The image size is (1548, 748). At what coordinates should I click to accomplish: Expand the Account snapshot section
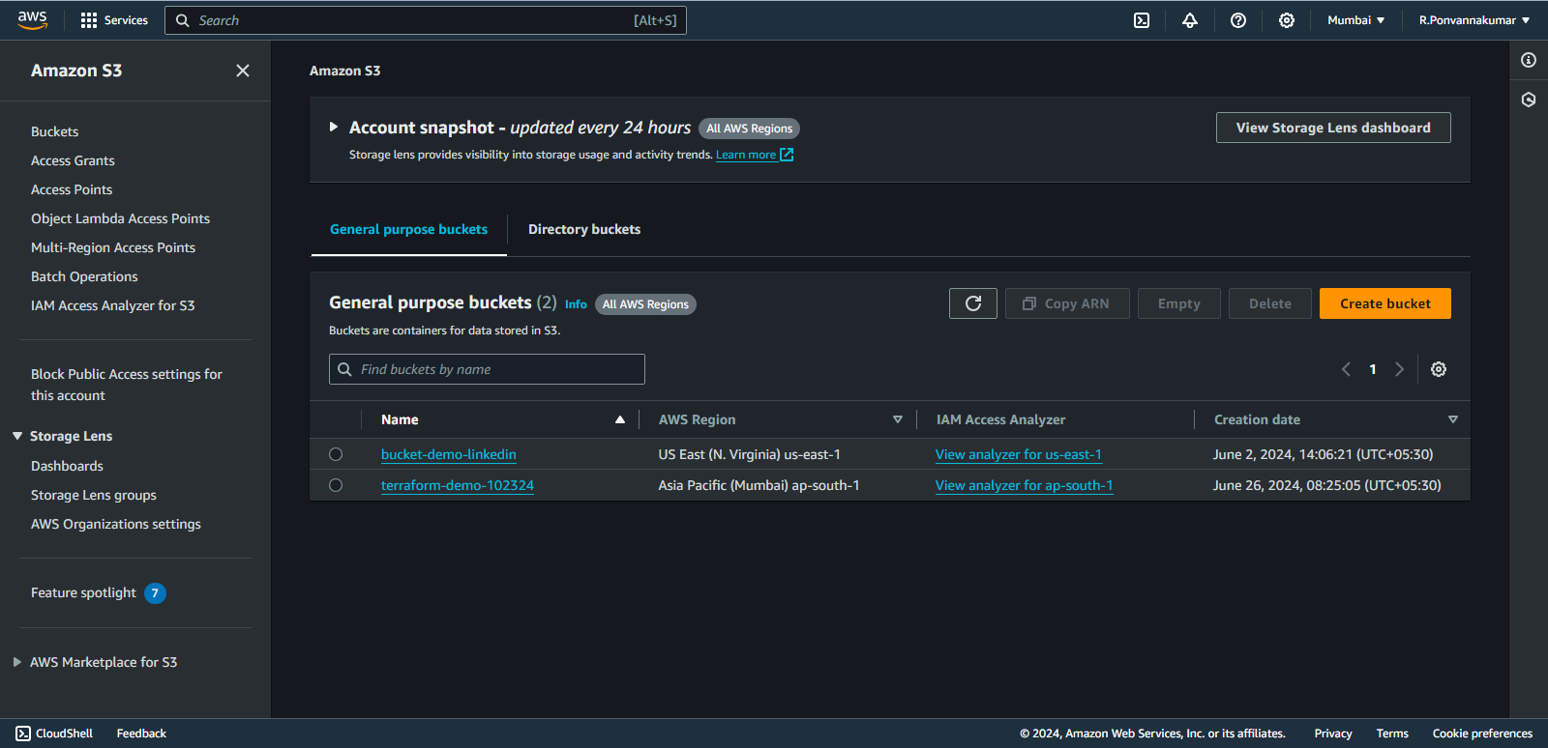[x=334, y=127]
